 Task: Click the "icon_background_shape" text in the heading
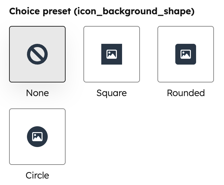(133, 11)
